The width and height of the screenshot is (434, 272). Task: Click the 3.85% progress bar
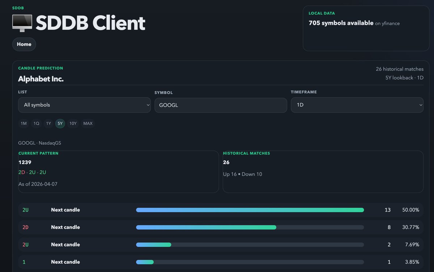point(250,262)
